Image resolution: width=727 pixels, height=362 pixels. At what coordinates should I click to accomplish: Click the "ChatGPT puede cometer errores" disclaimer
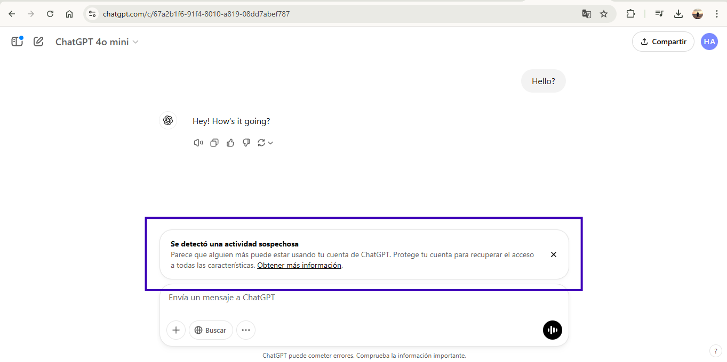tap(364, 356)
